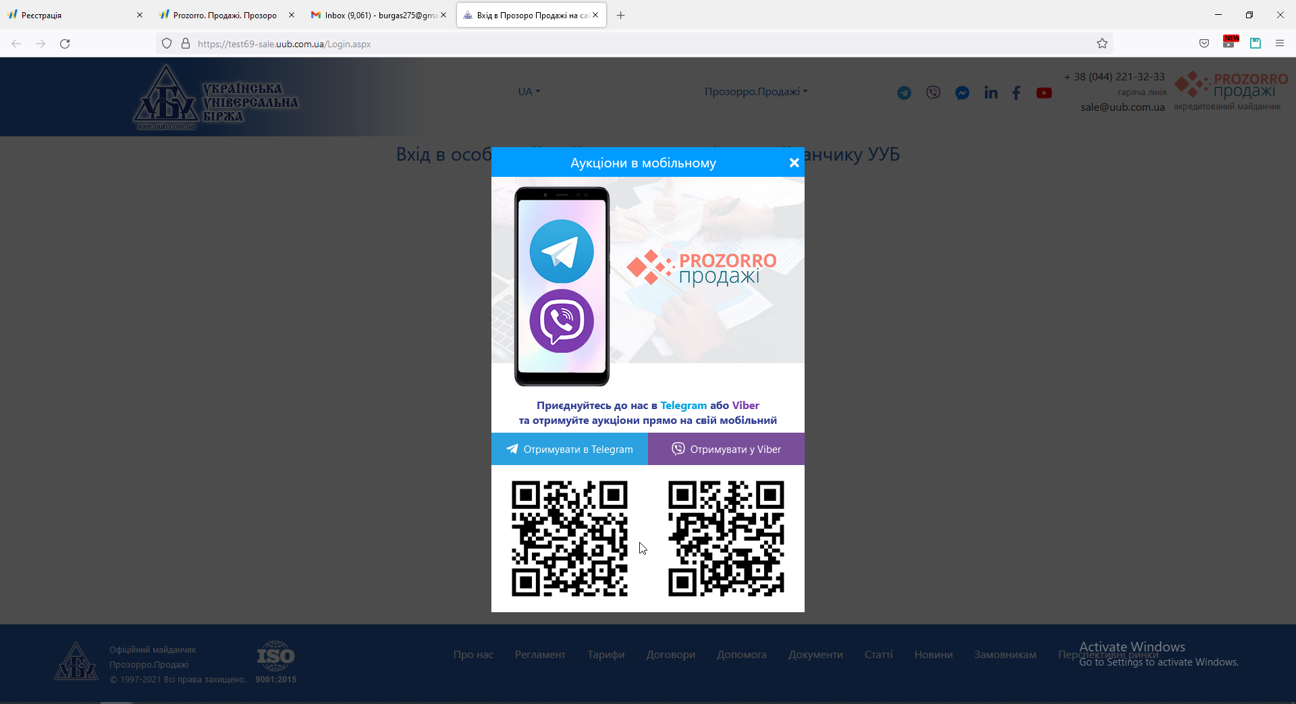Restore down the browser window

click(1249, 15)
